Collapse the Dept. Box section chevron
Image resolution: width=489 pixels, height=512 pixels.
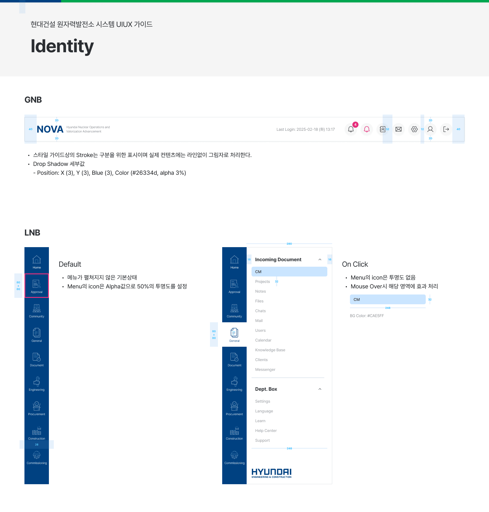[320, 389]
